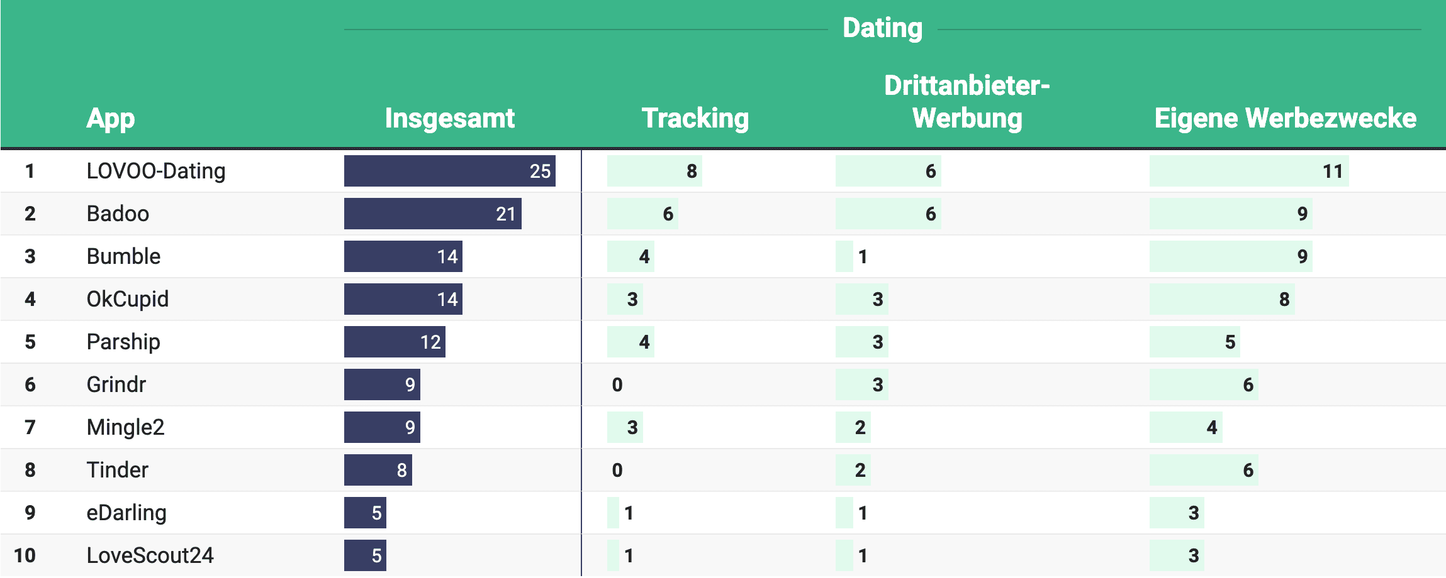Click rank number 1 for LOVOO-Dating
Viewport: 1446px width, 578px height.
(30, 171)
